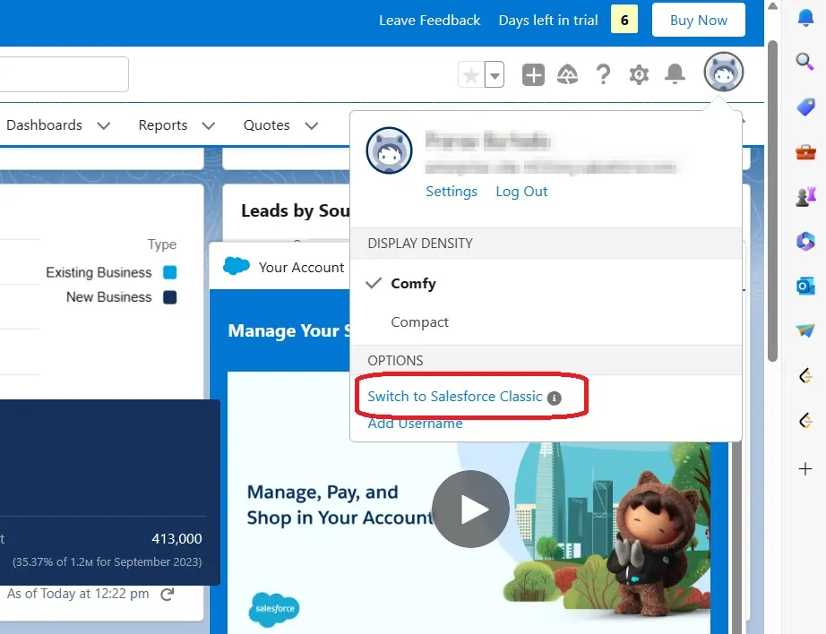Expand the favorites list dropdown arrow

coord(495,75)
